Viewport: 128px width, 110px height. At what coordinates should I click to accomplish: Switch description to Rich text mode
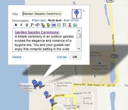click(55, 20)
